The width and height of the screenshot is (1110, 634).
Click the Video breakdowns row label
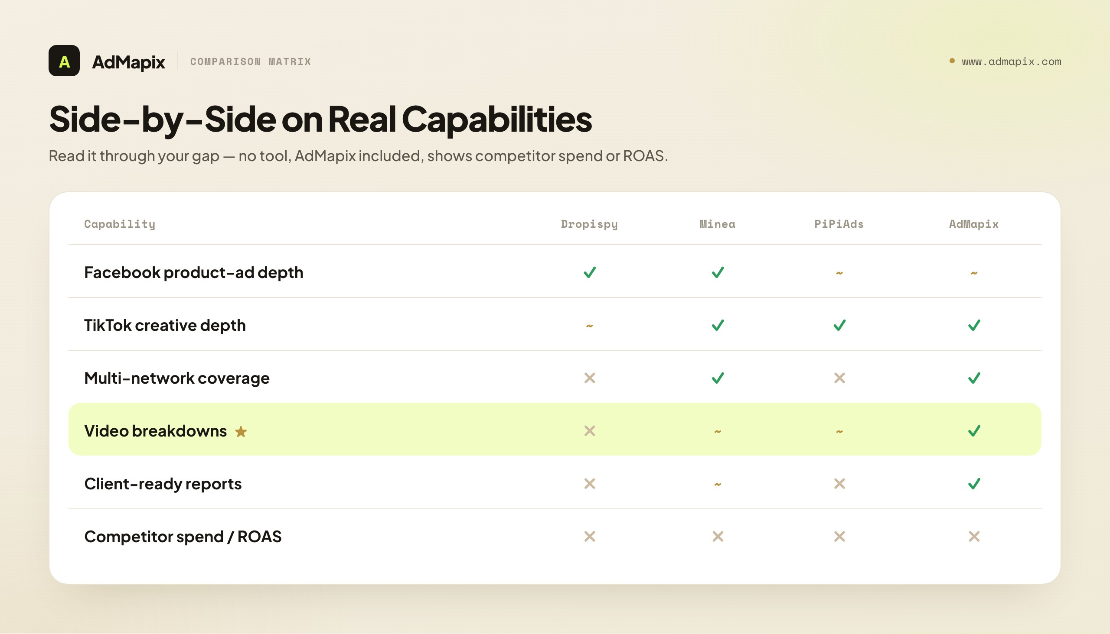coord(155,430)
